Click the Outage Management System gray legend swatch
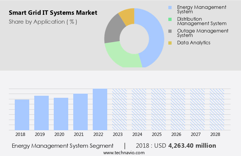Image resolution: width=241 pixels, height=156 pixels. pyautogui.click(x=170, y=31)
